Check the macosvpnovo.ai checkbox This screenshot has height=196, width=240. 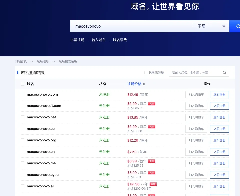23,186
